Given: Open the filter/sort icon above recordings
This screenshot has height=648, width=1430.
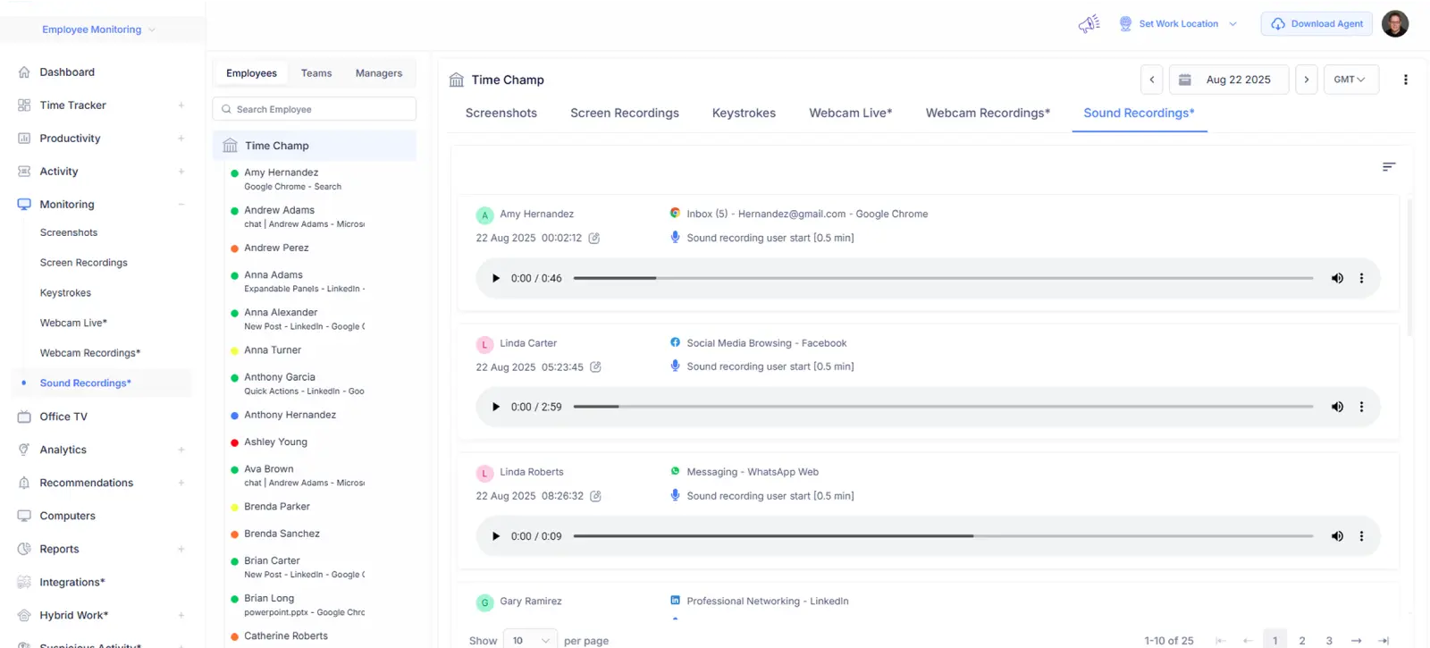Looking at the screenshot, I should [1388, 167].
